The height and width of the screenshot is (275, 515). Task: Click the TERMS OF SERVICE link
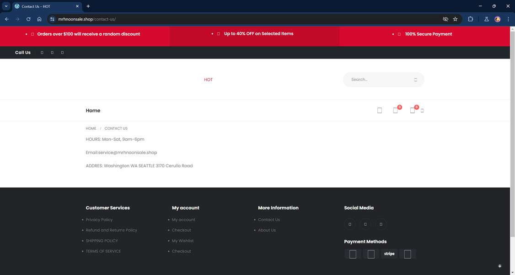103,251
